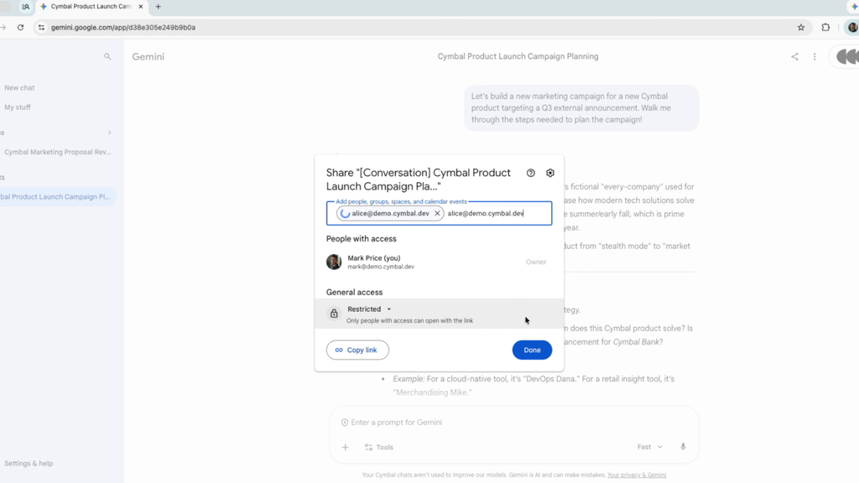Viewport: 859px width, 483px height.
Task: Click the microphone icon
Action: pos(683,447)
